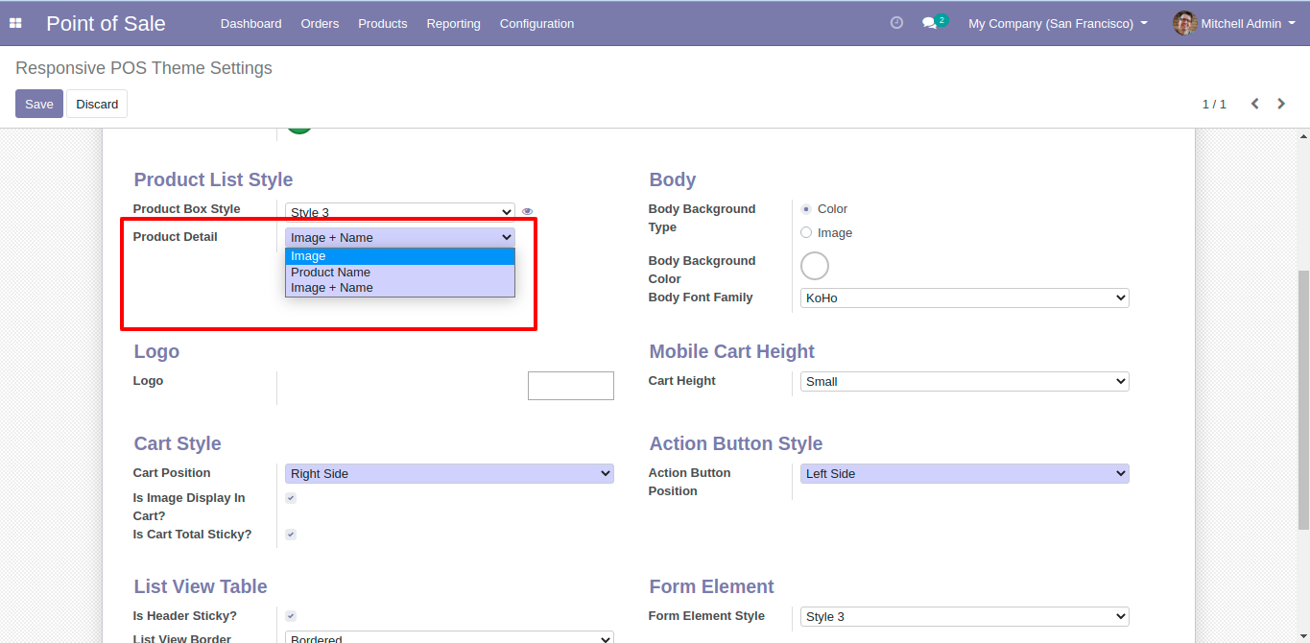Open List View Border dropdown
This screenshot has height=643, width=1310.
[449, 637]
